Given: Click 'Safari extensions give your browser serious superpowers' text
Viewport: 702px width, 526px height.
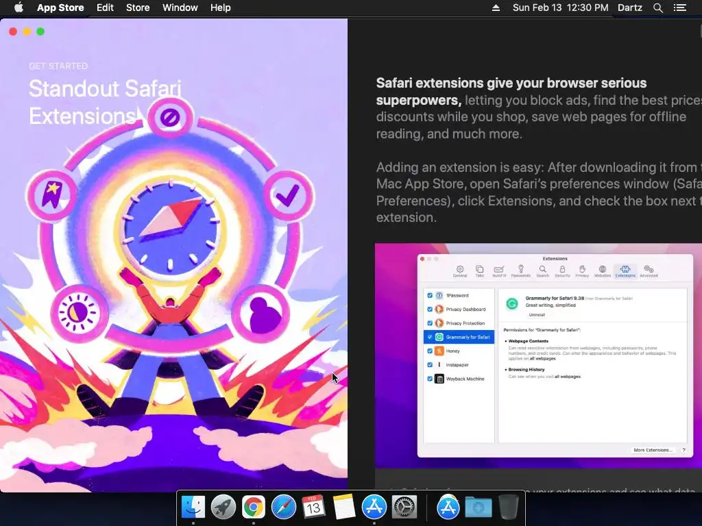Looking at the screenshot, I should [511, 91].
